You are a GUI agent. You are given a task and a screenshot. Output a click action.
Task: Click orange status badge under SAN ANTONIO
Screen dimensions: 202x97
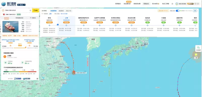[x=132, y=22]
